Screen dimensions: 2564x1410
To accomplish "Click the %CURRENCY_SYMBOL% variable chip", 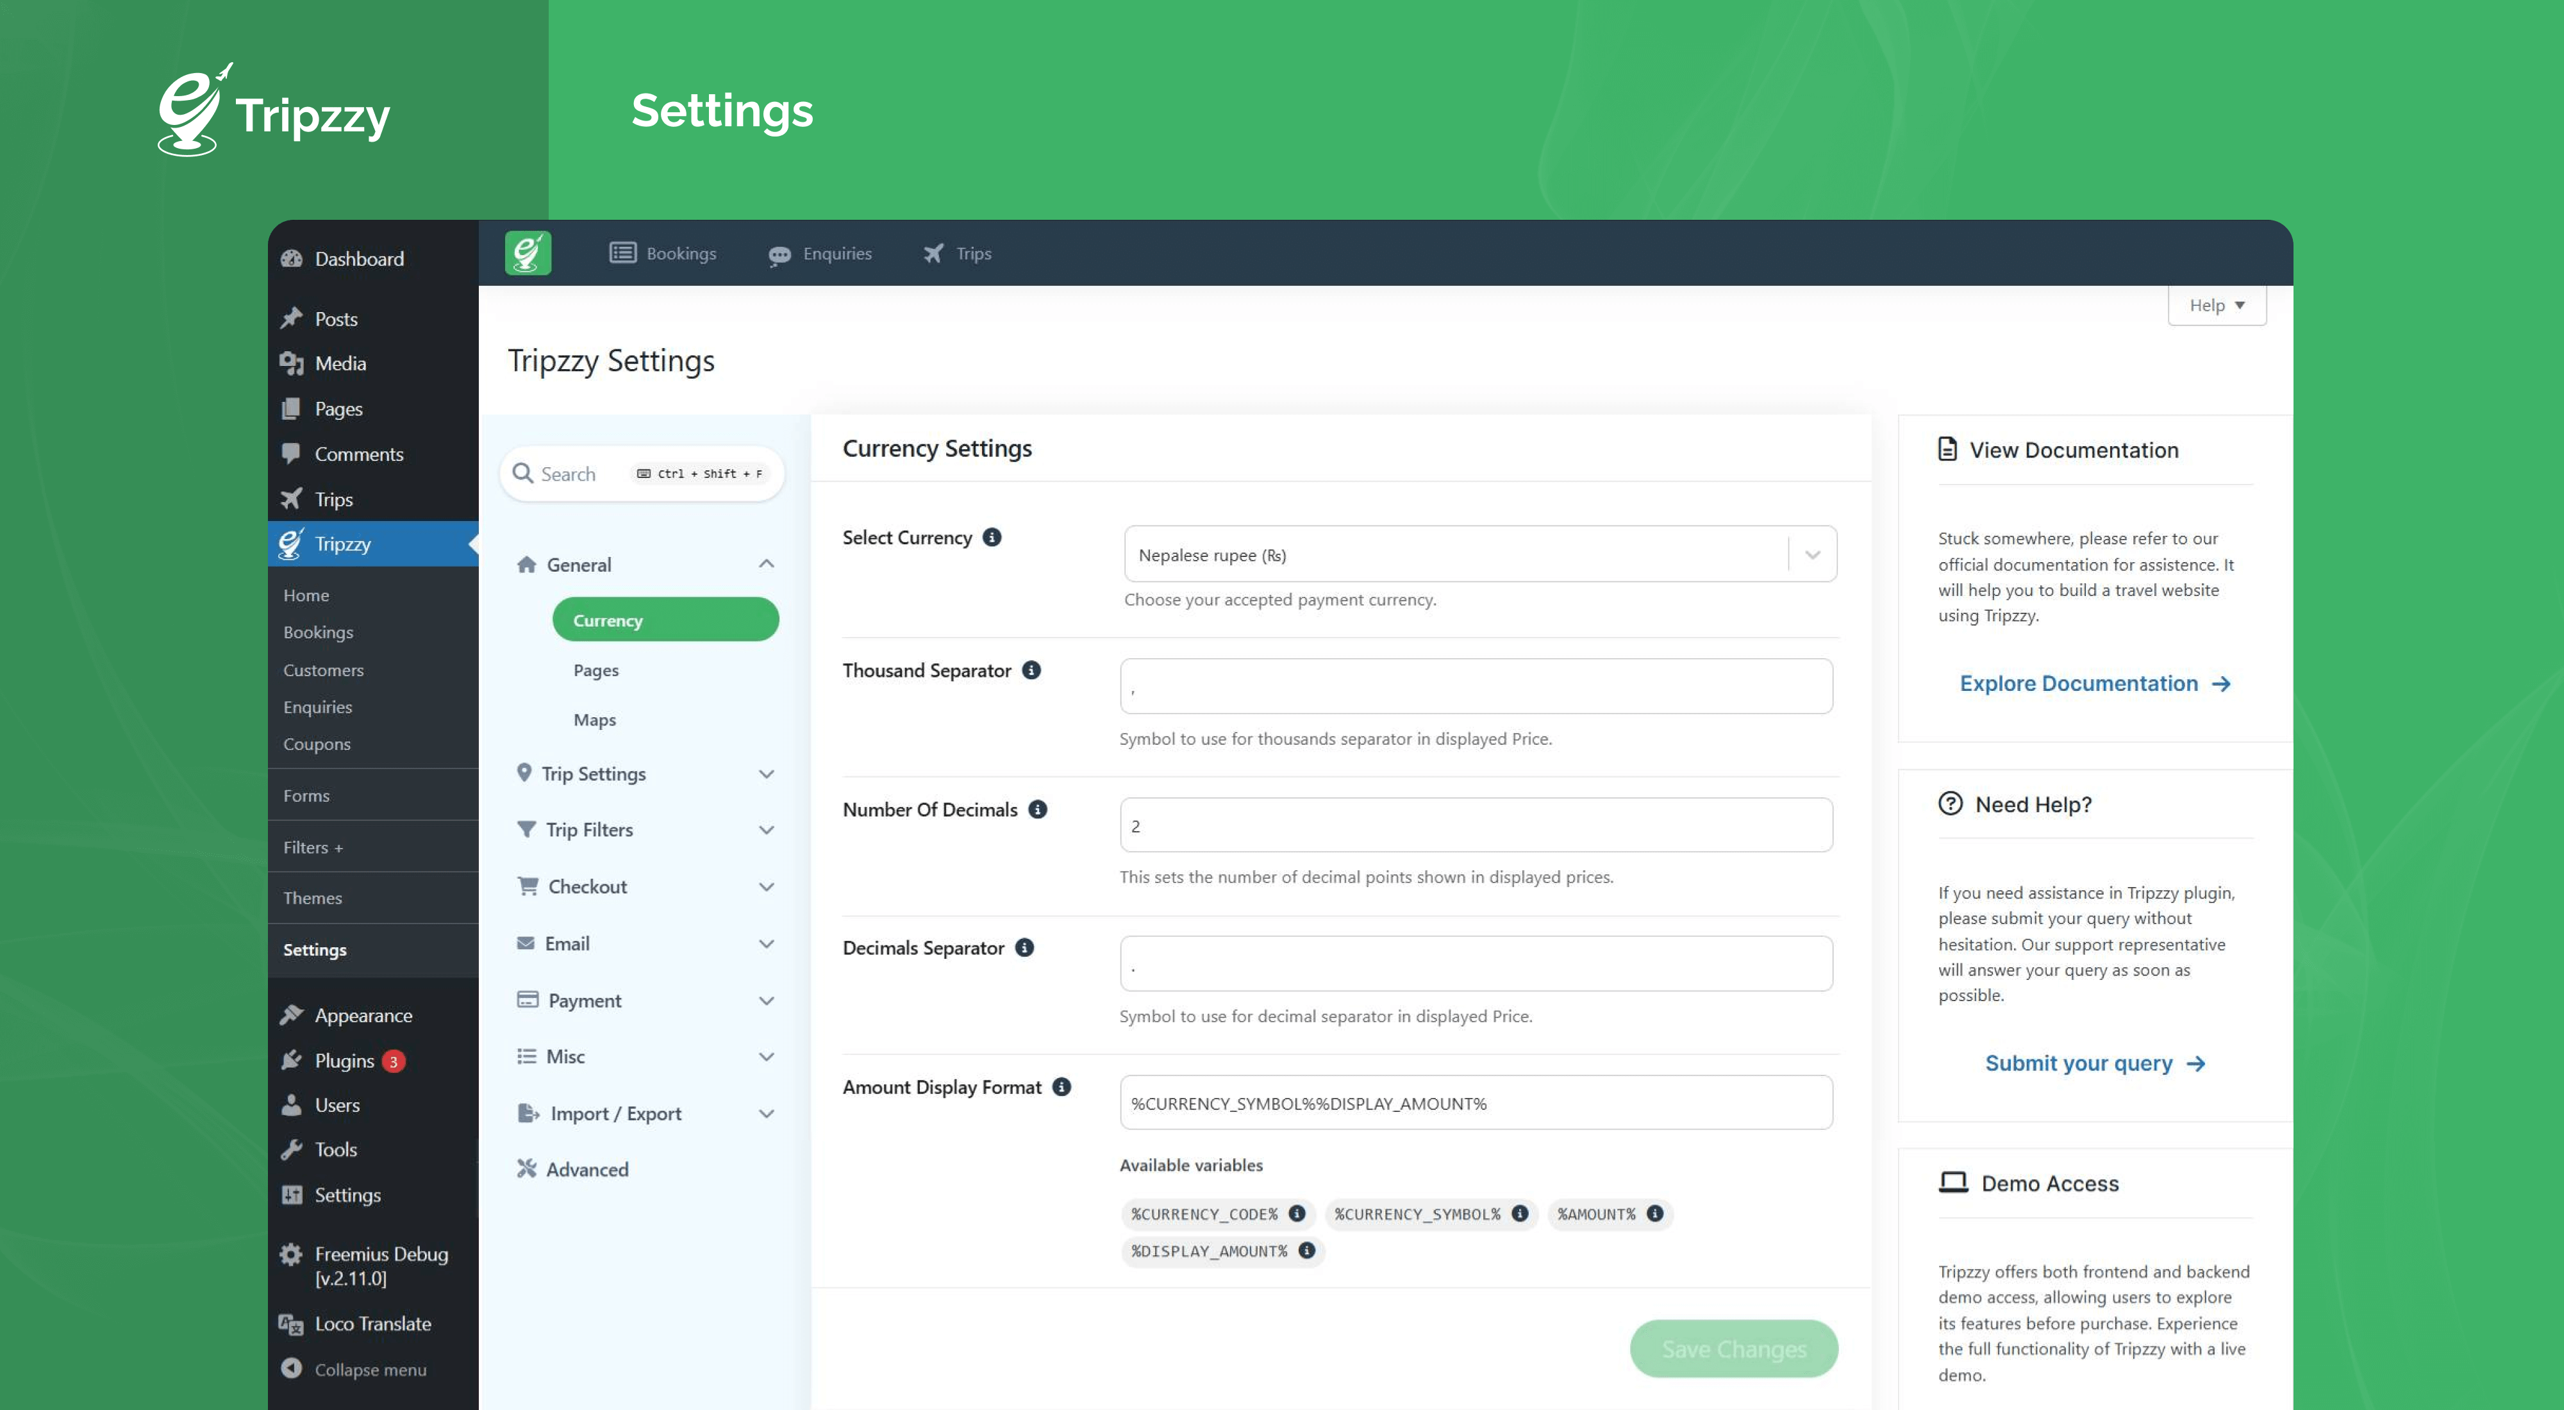I will coord(1430,1214).
